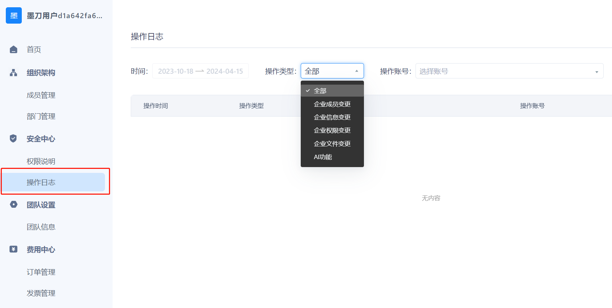Open the 操作账号 account selector dropdown
Screen dimensions: 612x308
pyautogui.click(x=509, y=71)
